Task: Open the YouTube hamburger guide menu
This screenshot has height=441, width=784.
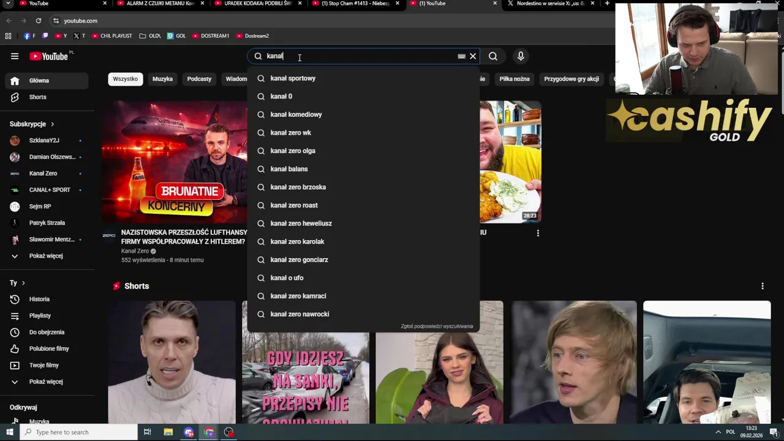Action: coord(15,56)
